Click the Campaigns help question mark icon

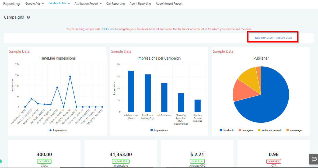point(28,17)
